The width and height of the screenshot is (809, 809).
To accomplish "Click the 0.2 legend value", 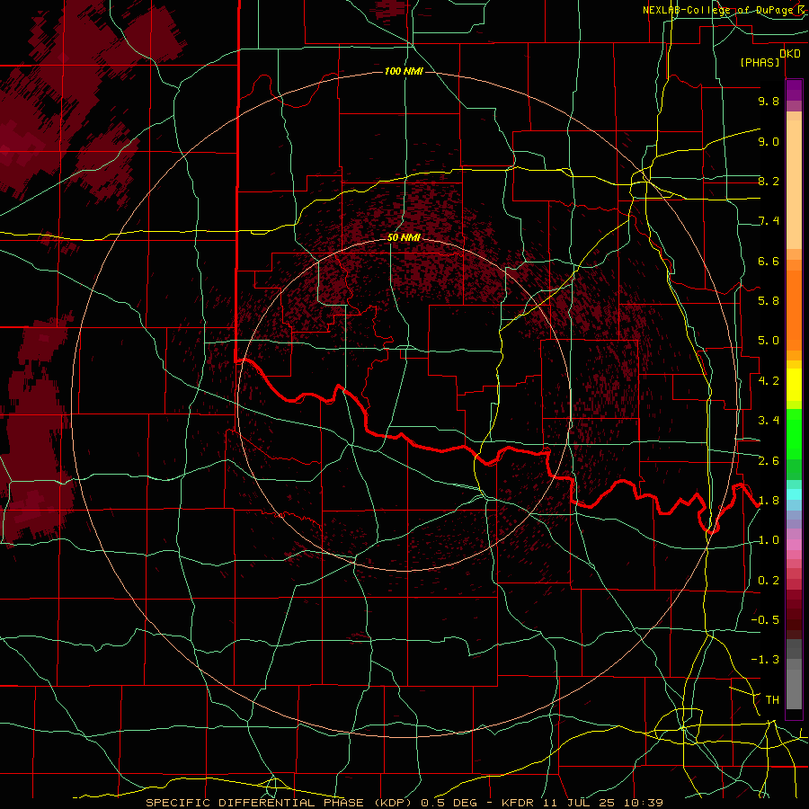I will tap(769, 581).
